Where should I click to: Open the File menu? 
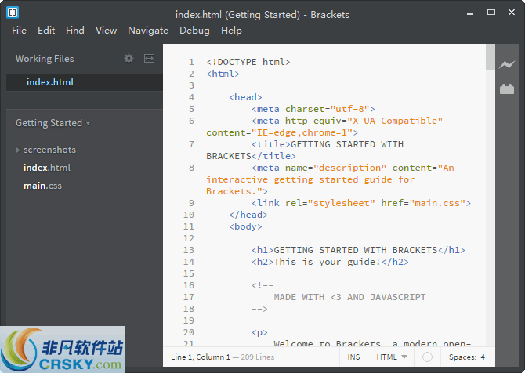[x=19, y=31]
